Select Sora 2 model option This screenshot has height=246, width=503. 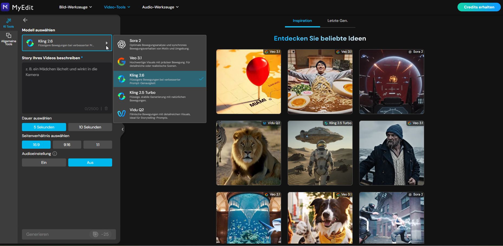[x=160, y=44]
